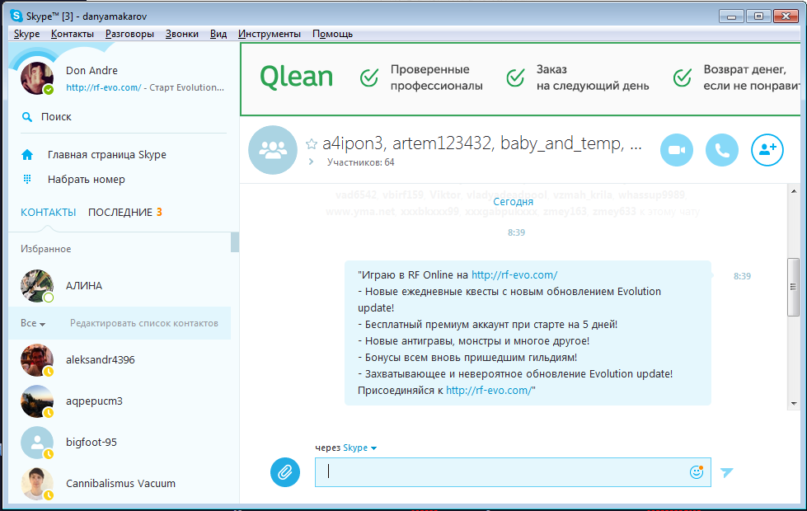Viewport: 807px width, 511px height.
Task: Attach a file with the paperclip button
Action: click(x=285, y=472)
